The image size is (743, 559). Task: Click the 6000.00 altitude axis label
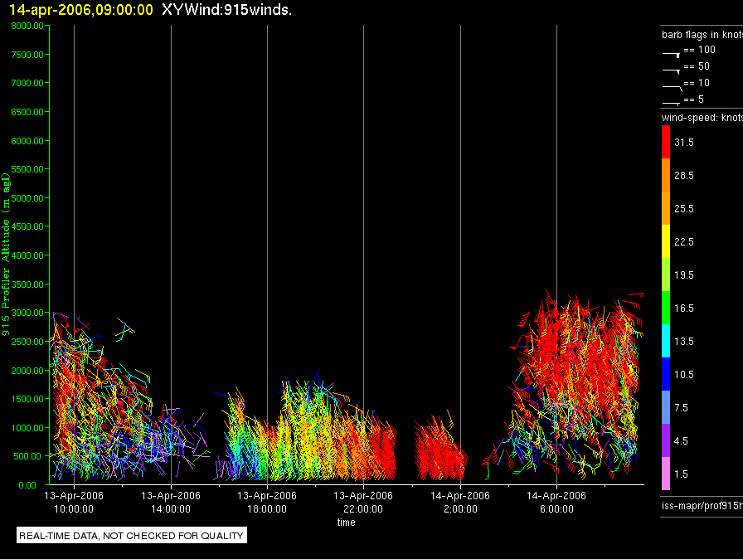click(27, 141)
